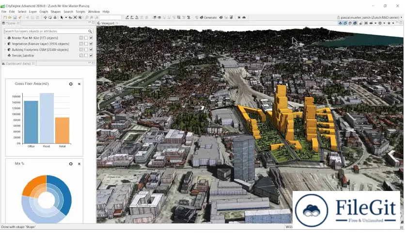
Task: Open the Graph menu
Action: coord(44,12)
